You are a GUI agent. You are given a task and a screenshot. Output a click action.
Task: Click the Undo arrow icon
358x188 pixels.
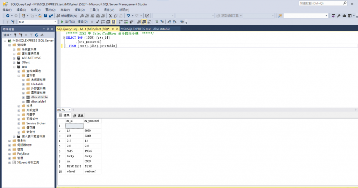[128, 16]
